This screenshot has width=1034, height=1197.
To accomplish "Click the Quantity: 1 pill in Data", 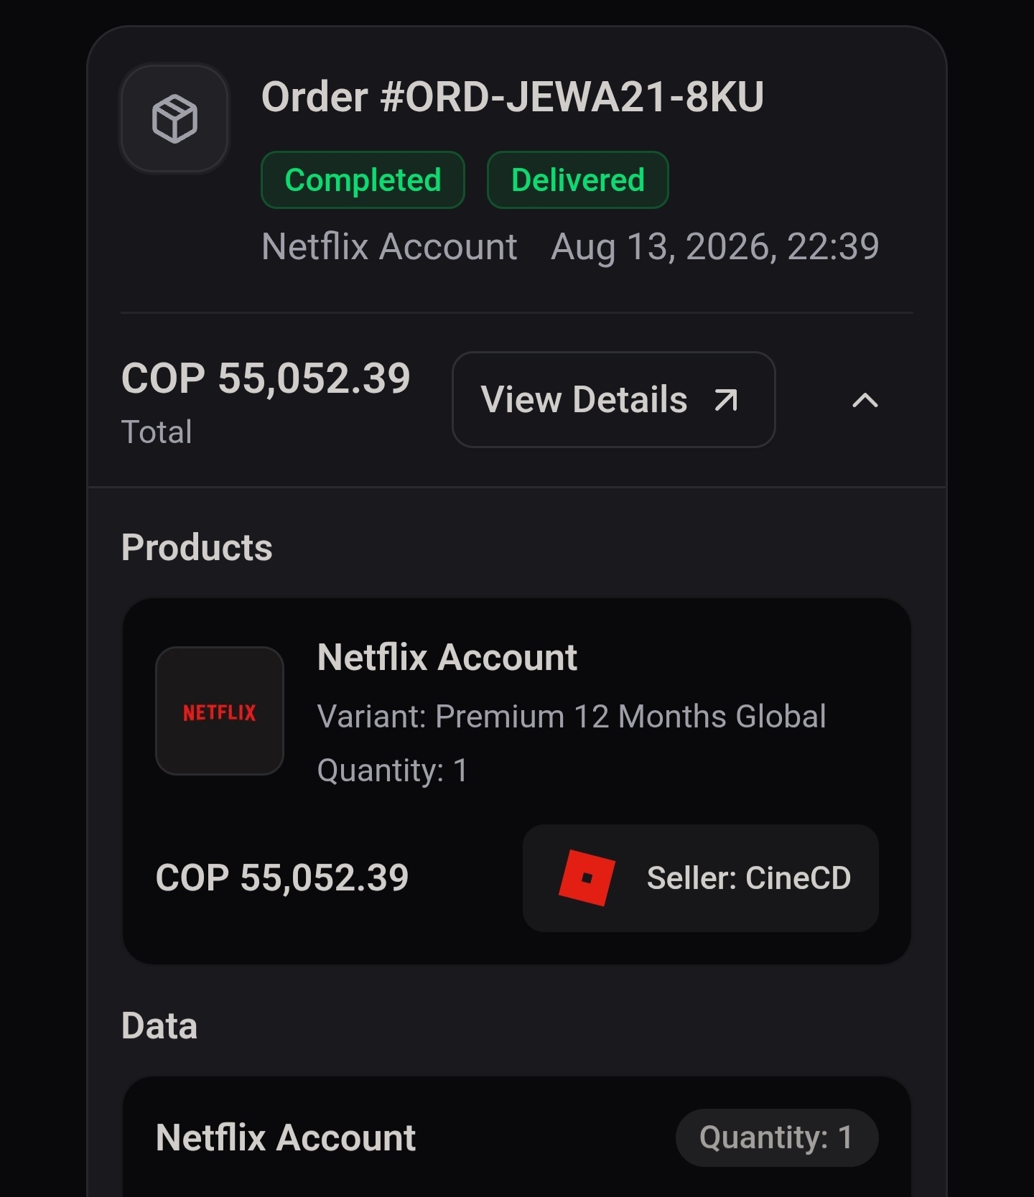I will (x=777, y=1137).
